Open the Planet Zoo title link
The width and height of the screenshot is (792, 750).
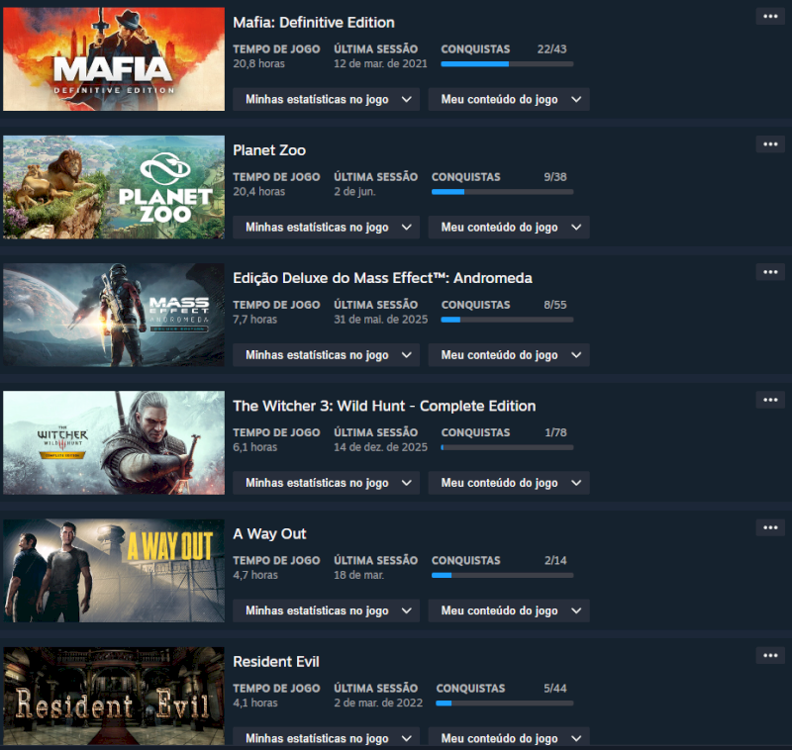point(269,149)
